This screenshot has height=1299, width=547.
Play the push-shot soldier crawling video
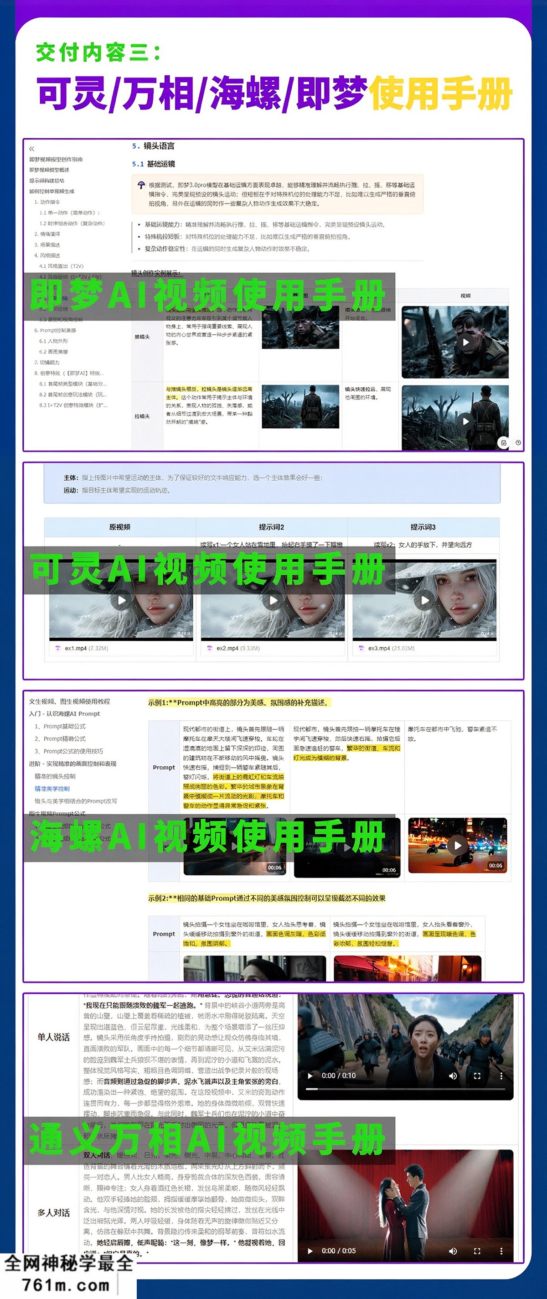465,343
